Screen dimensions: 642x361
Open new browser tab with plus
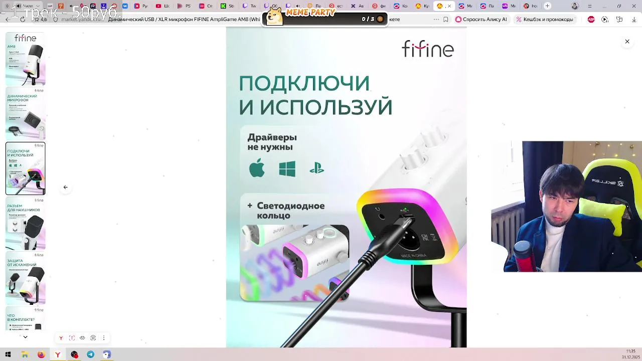548,6
